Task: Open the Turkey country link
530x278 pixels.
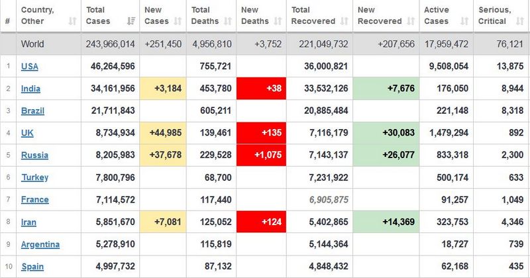Action: 35,177
